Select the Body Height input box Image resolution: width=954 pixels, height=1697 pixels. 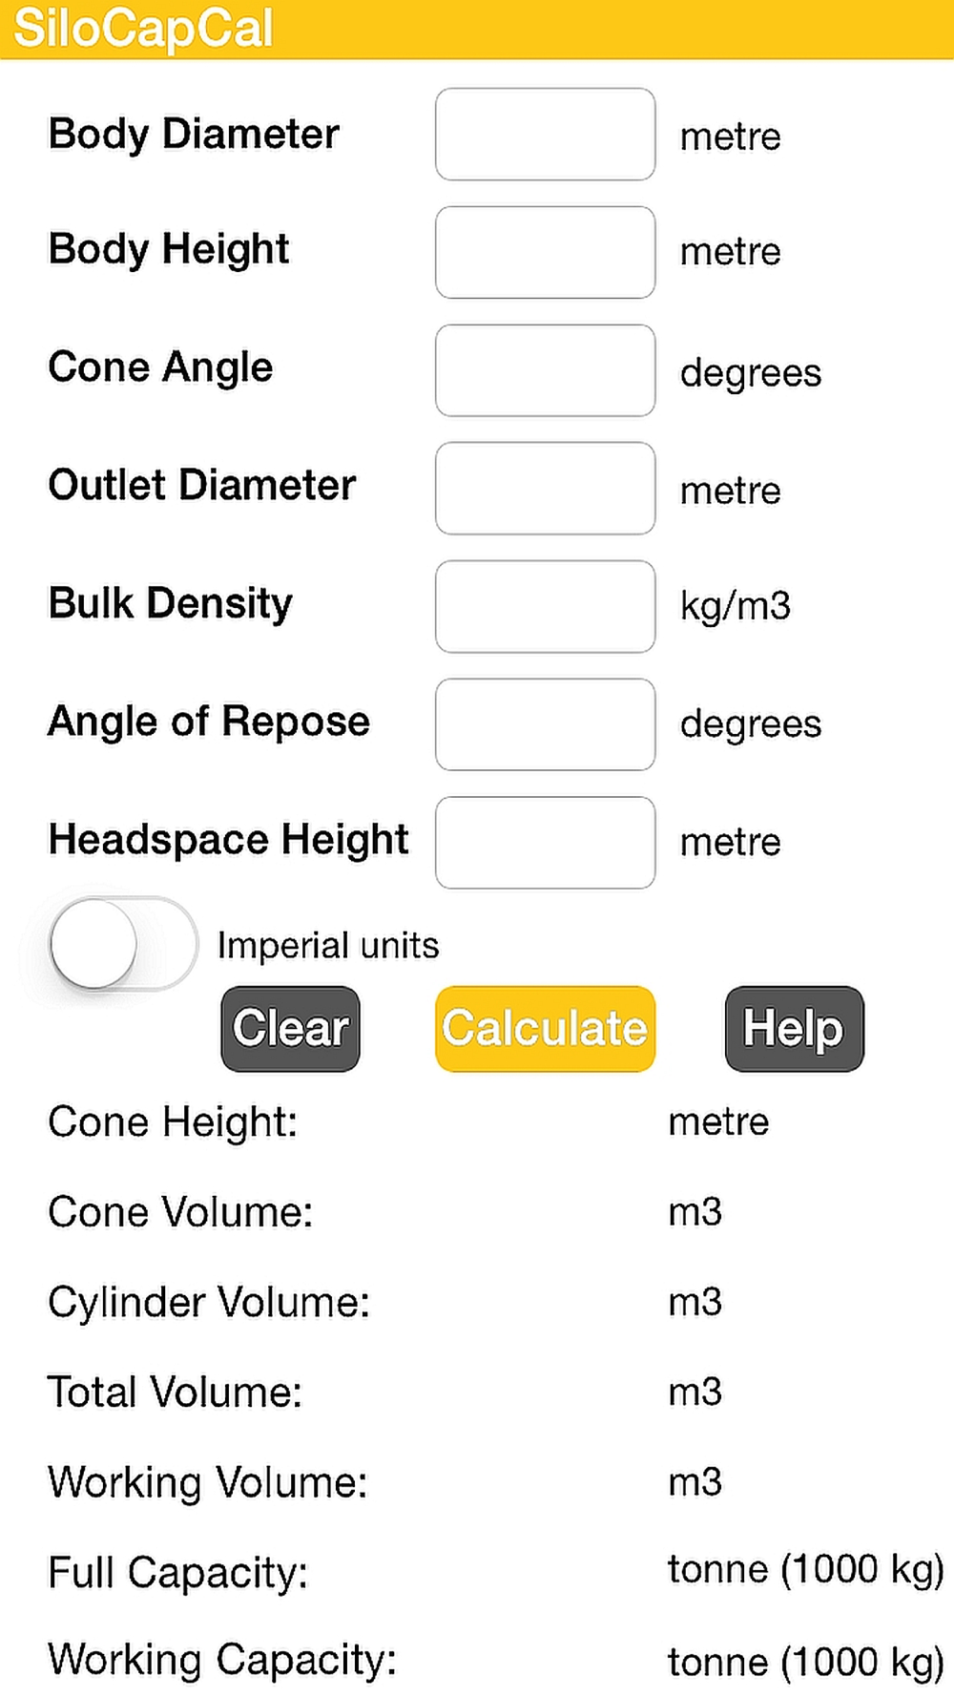point(545,253)
